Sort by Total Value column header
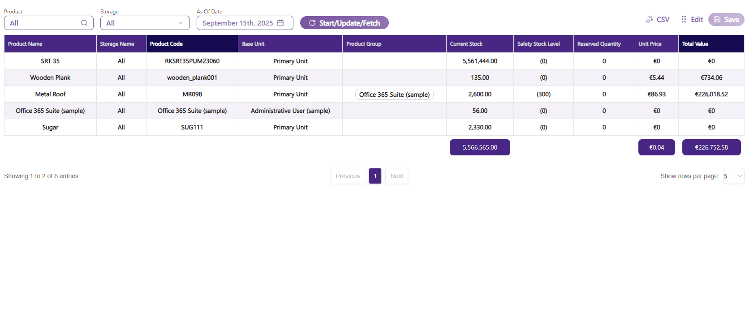The height and width of the screenshot is (317, 749). pos(695,44)
